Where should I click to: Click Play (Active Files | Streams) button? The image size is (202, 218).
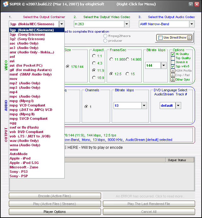point(55,204)
